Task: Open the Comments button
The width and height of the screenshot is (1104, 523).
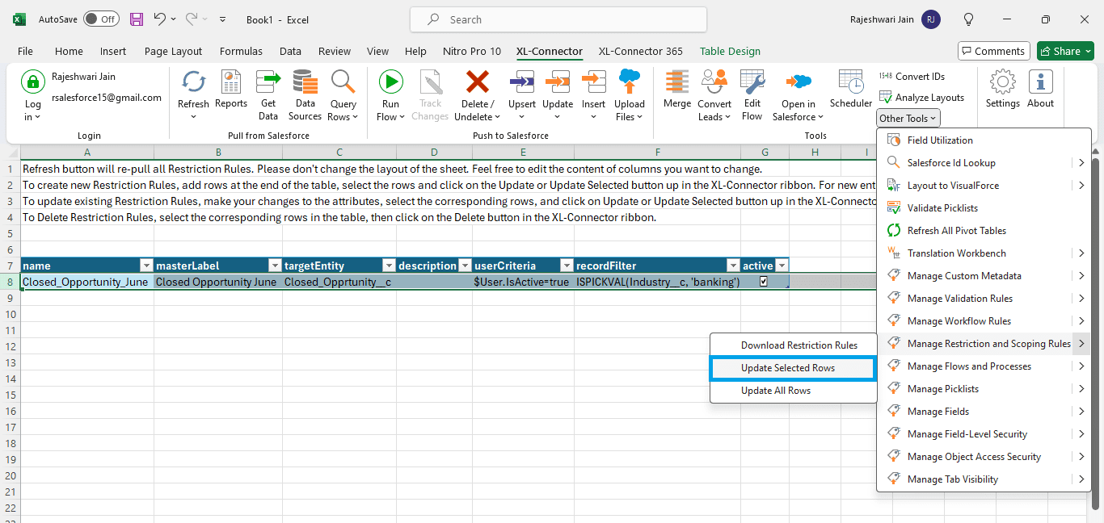Action: (993, 51)
